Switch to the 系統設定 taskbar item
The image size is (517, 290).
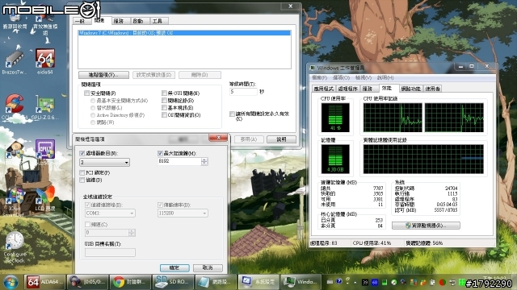pos(258,282)
